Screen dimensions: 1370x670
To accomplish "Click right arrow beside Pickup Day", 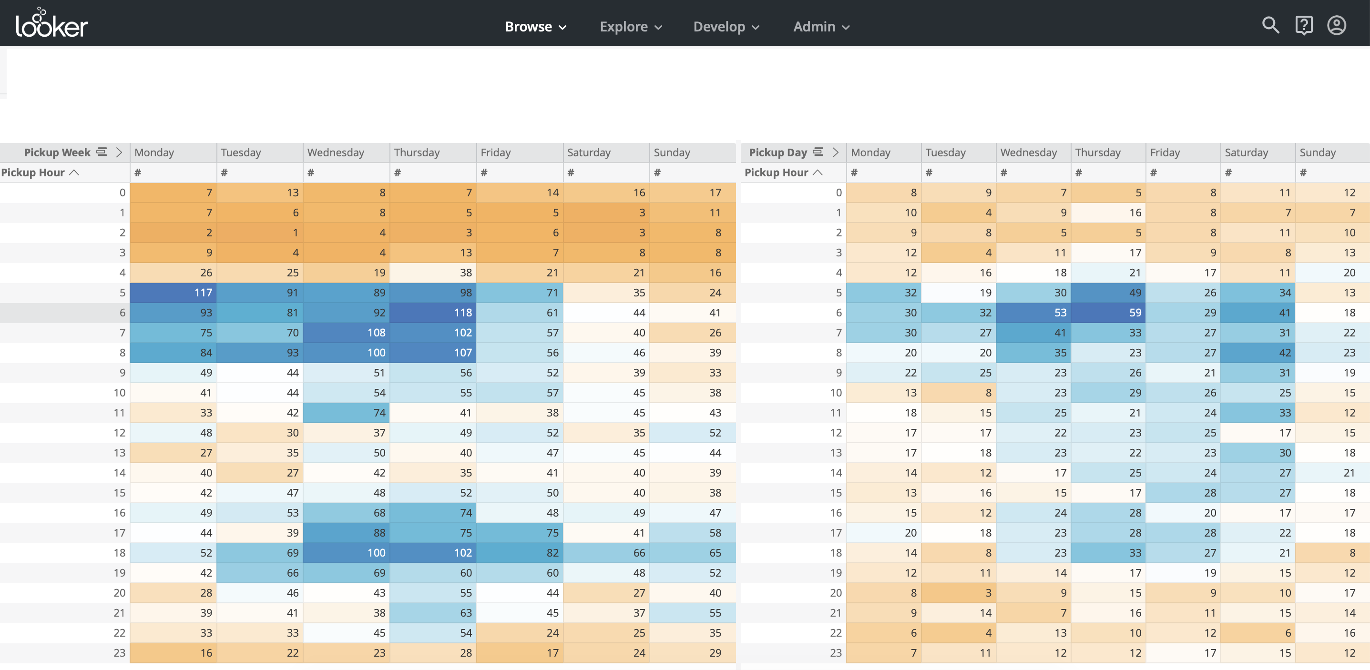I will [x=836, y=152].
